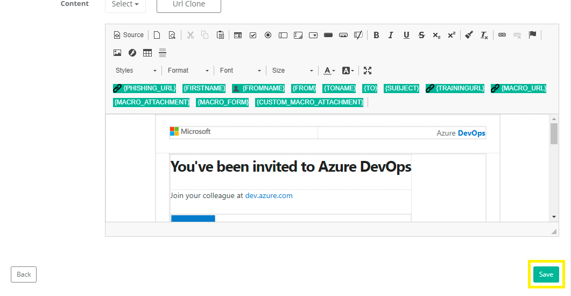This screenshot has width=571, height=296.
Task: Click the dev.azure.com link in email
Action: pos(269,195)
